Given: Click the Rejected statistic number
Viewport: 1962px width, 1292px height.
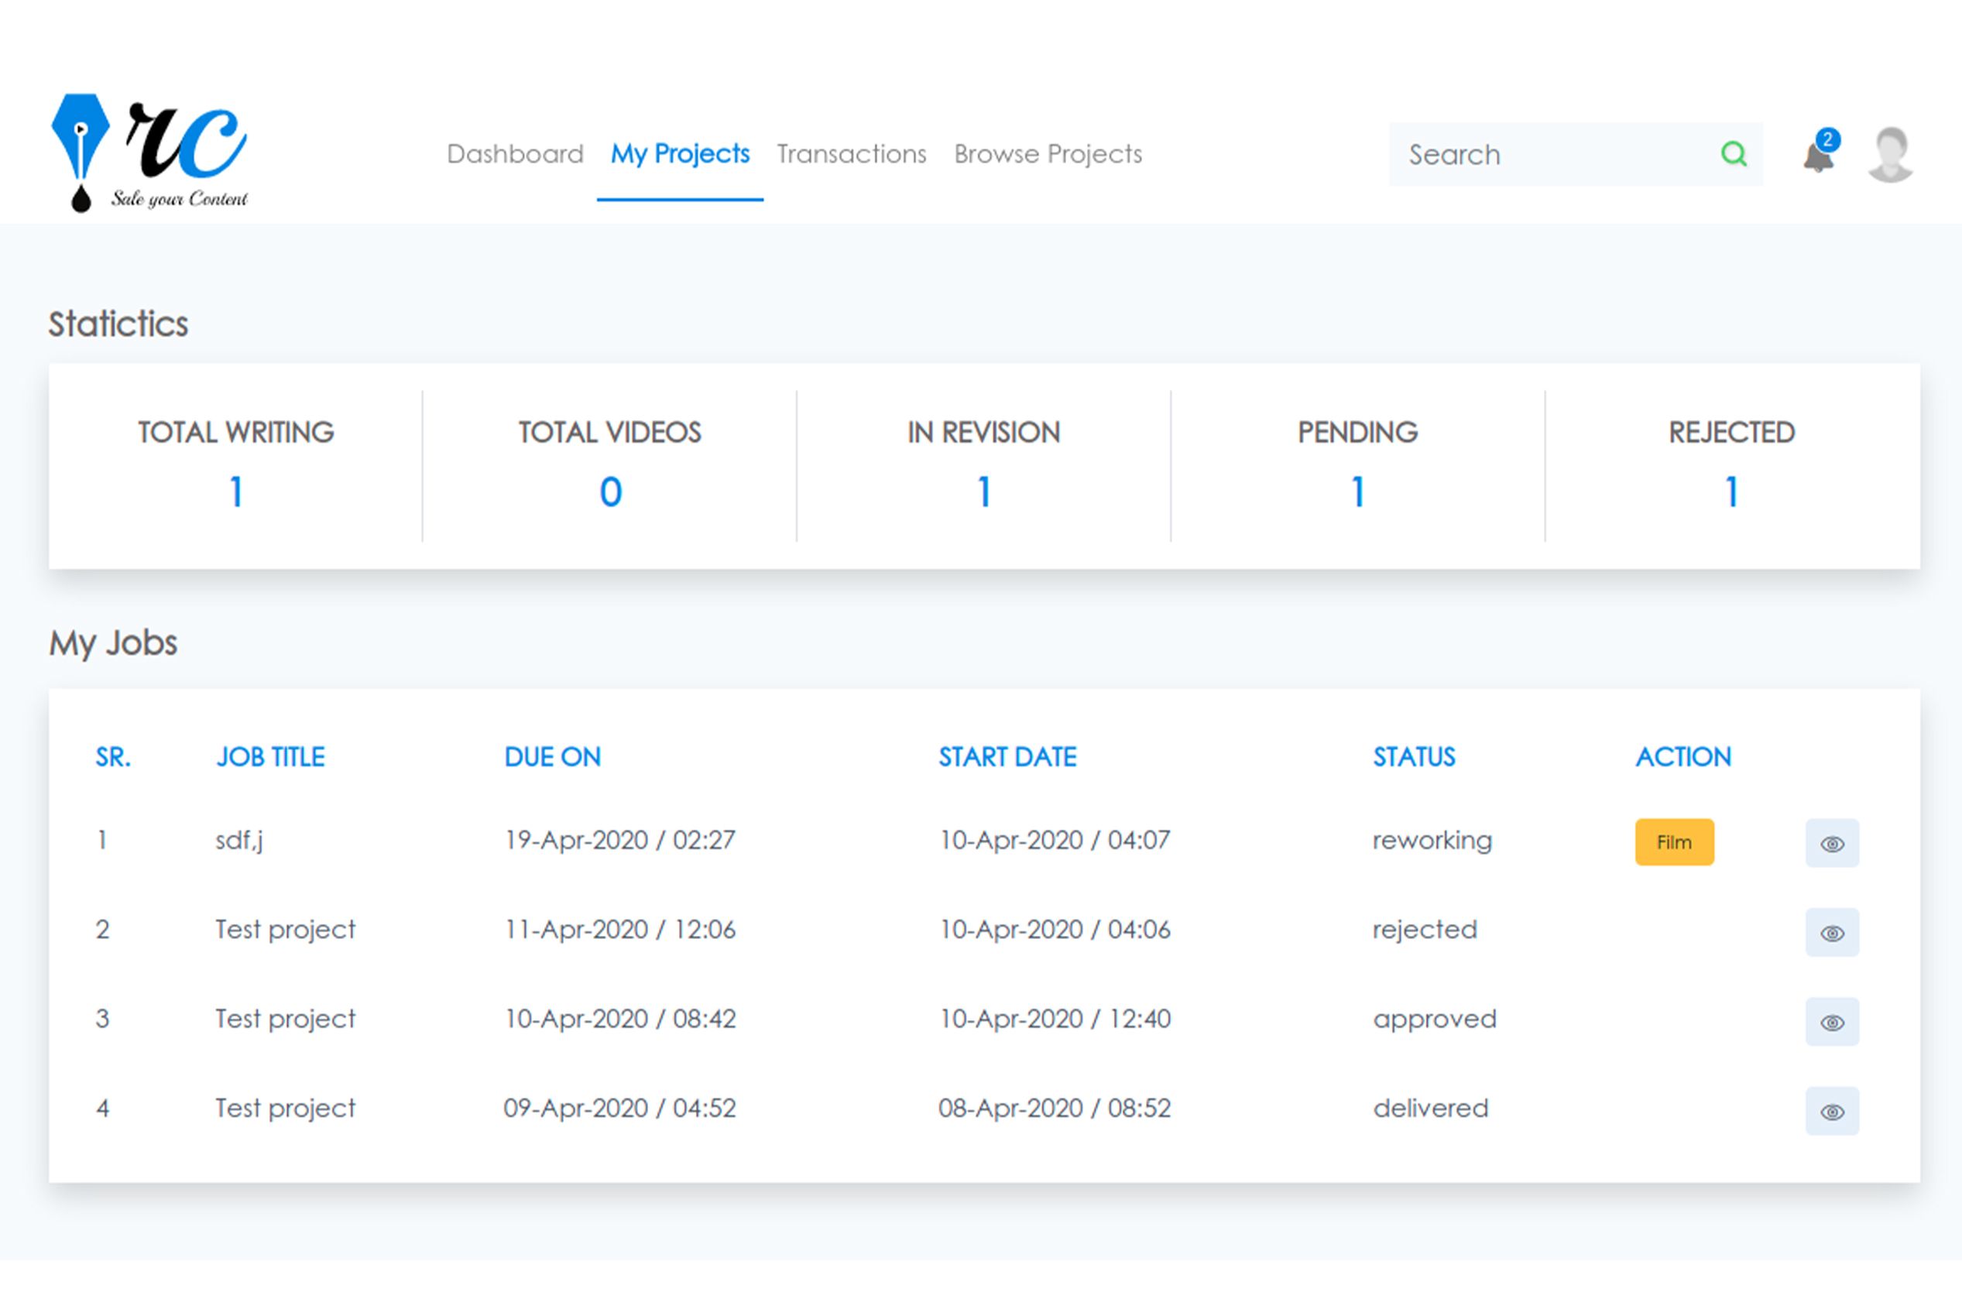Looking at the screenshot, I should (1731, 492).
